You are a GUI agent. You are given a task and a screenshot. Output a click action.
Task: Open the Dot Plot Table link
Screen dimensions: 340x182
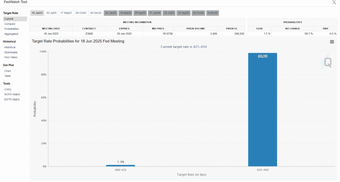pos(7,76)
